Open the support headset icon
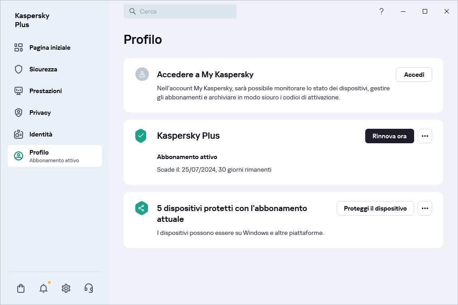 click(89, 288)
